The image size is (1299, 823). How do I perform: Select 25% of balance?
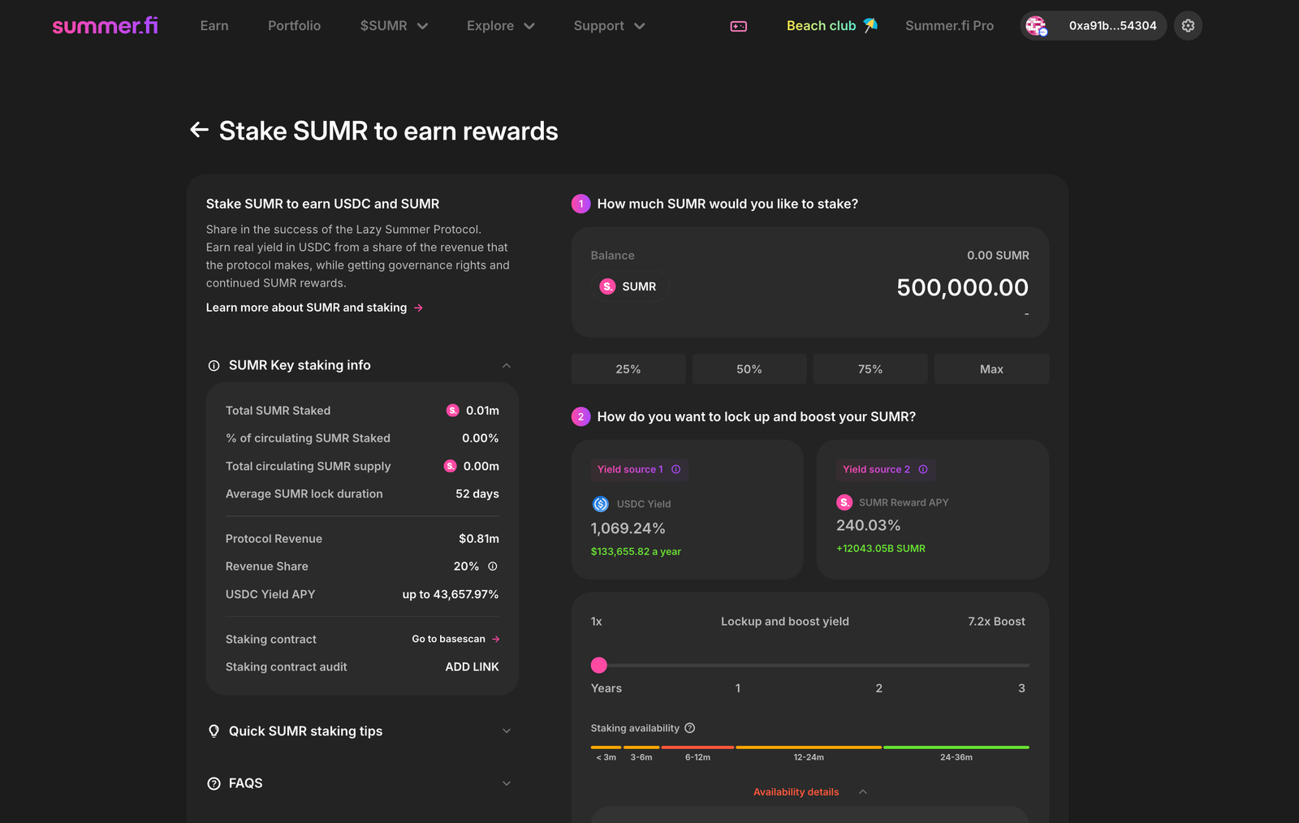click(x=628, y=369)
